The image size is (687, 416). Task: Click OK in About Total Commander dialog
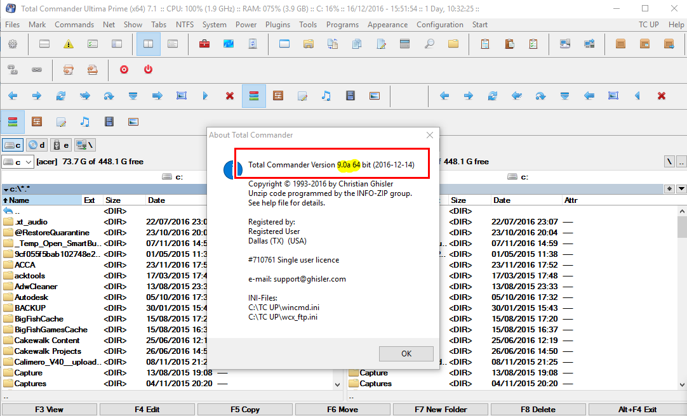pos(406,354)
